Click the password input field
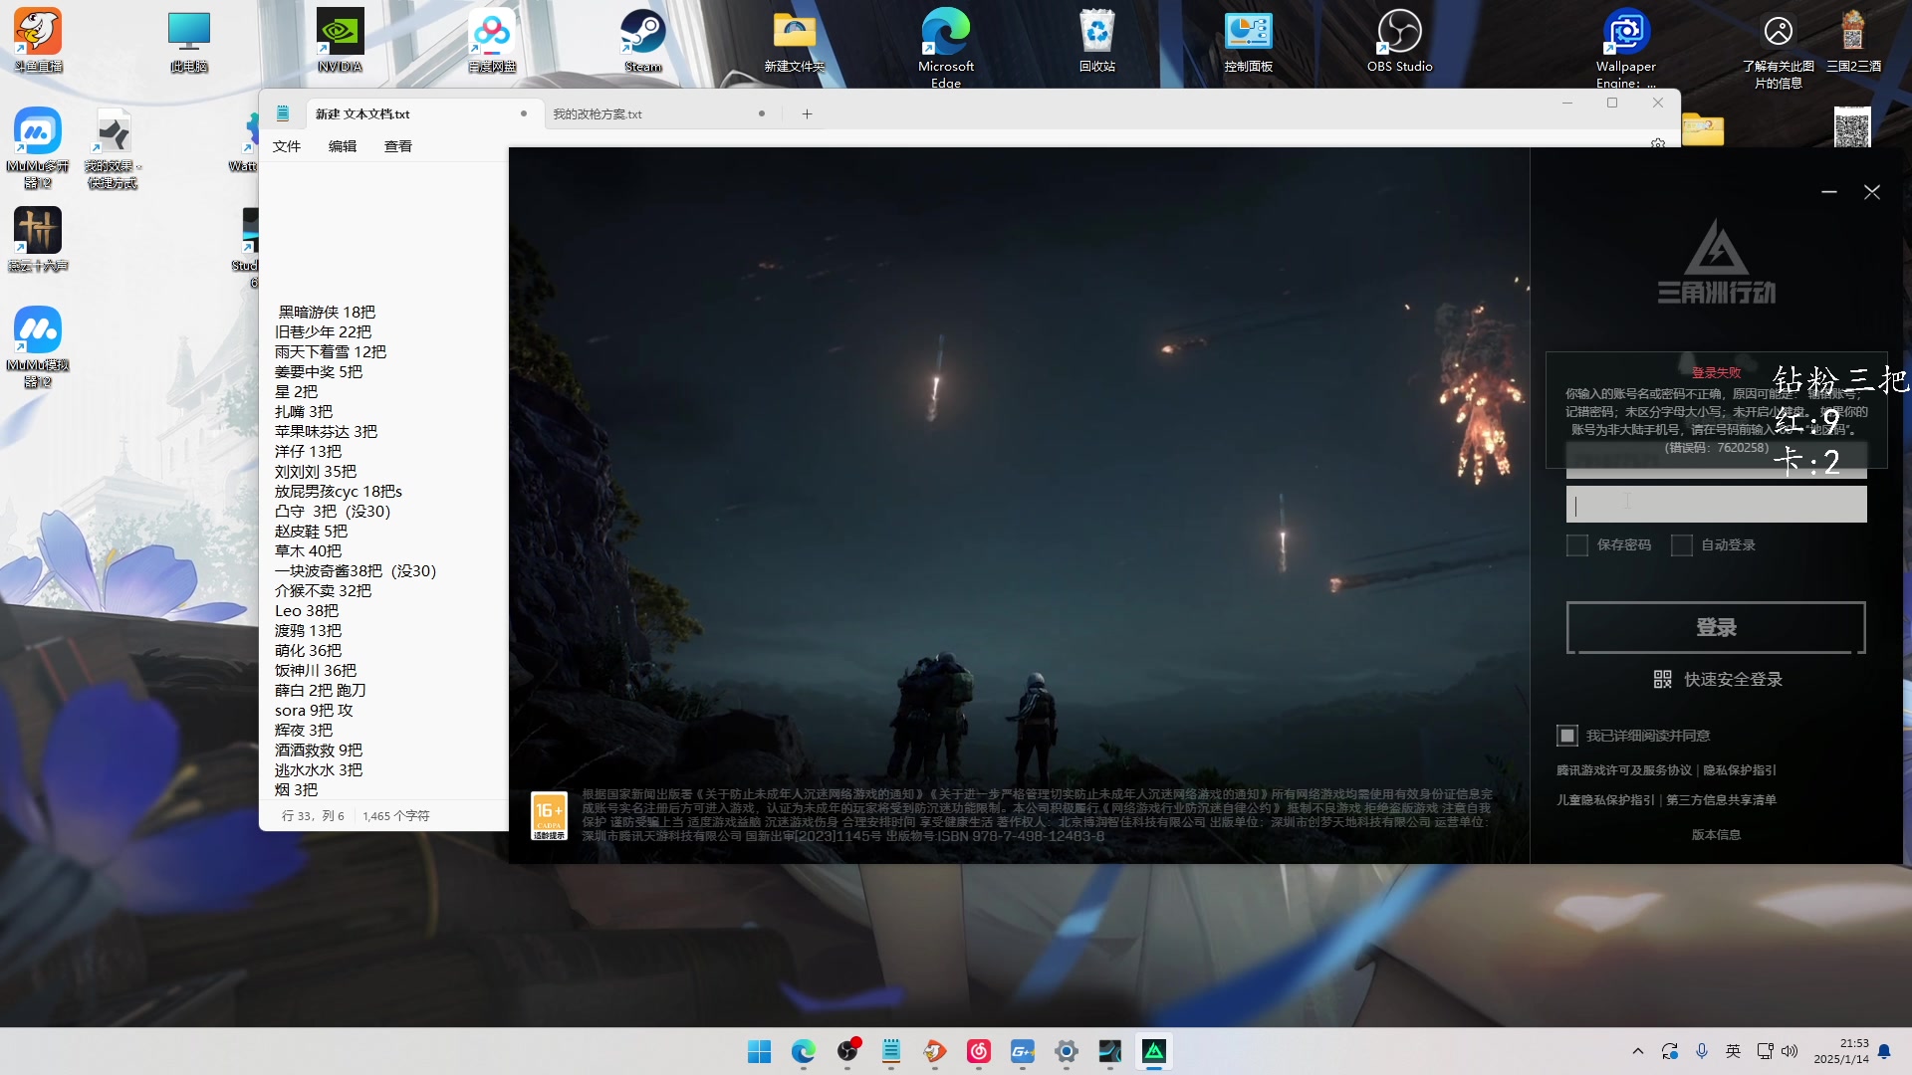 pos(1716,505)
